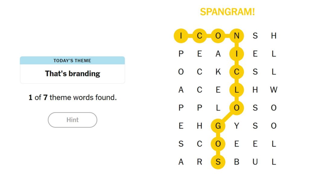Tap the letter H beside the W
The width and height of the screenshot is (309, 174).
(x=255, y=90)
